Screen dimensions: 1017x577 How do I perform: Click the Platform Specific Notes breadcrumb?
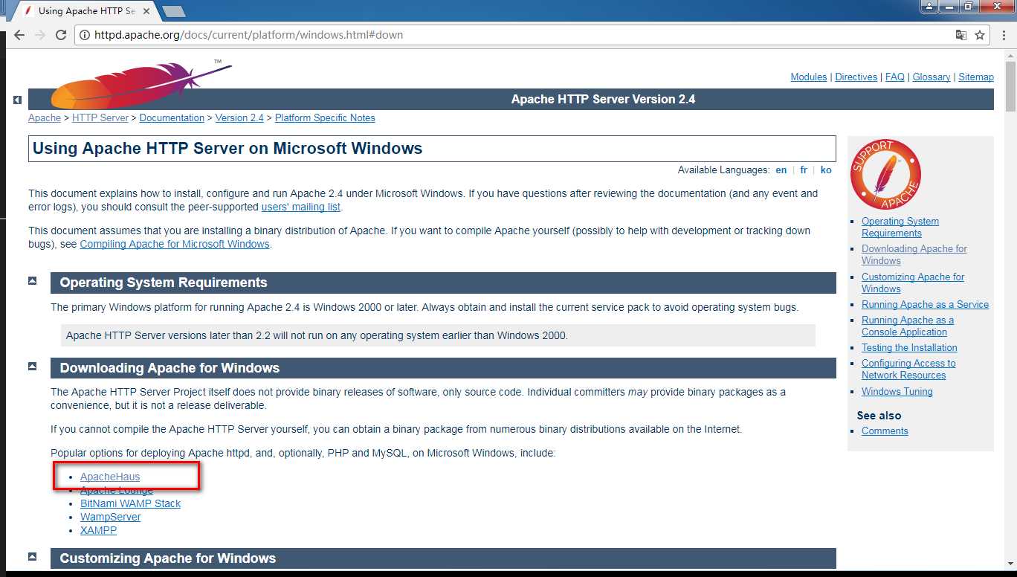[x=325, y=118]
